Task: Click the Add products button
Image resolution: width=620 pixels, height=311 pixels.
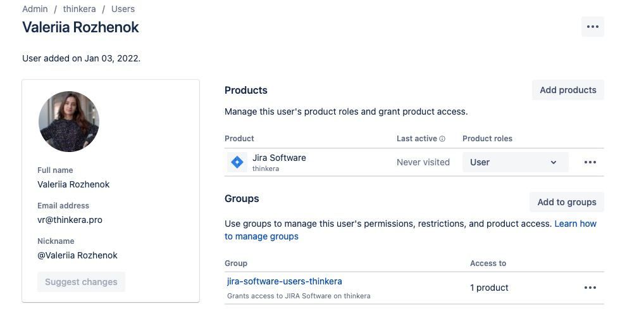Action: pos(567,90)
